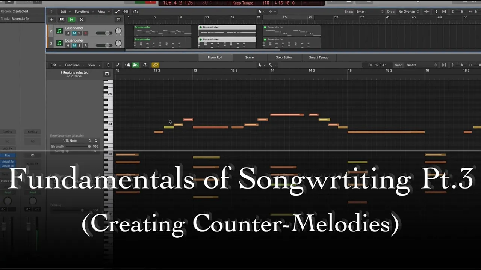Click the add track plus button
481x270 pixels.
pos(52,19)
